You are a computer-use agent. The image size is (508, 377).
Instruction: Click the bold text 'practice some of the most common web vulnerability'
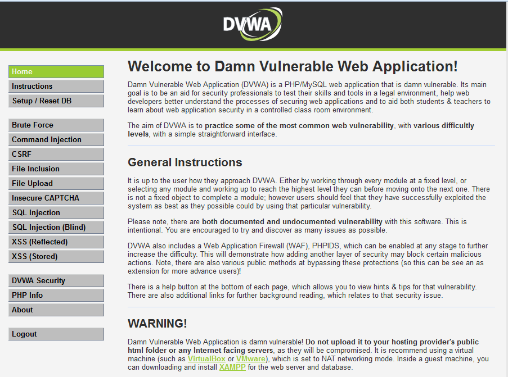point(299,125)
